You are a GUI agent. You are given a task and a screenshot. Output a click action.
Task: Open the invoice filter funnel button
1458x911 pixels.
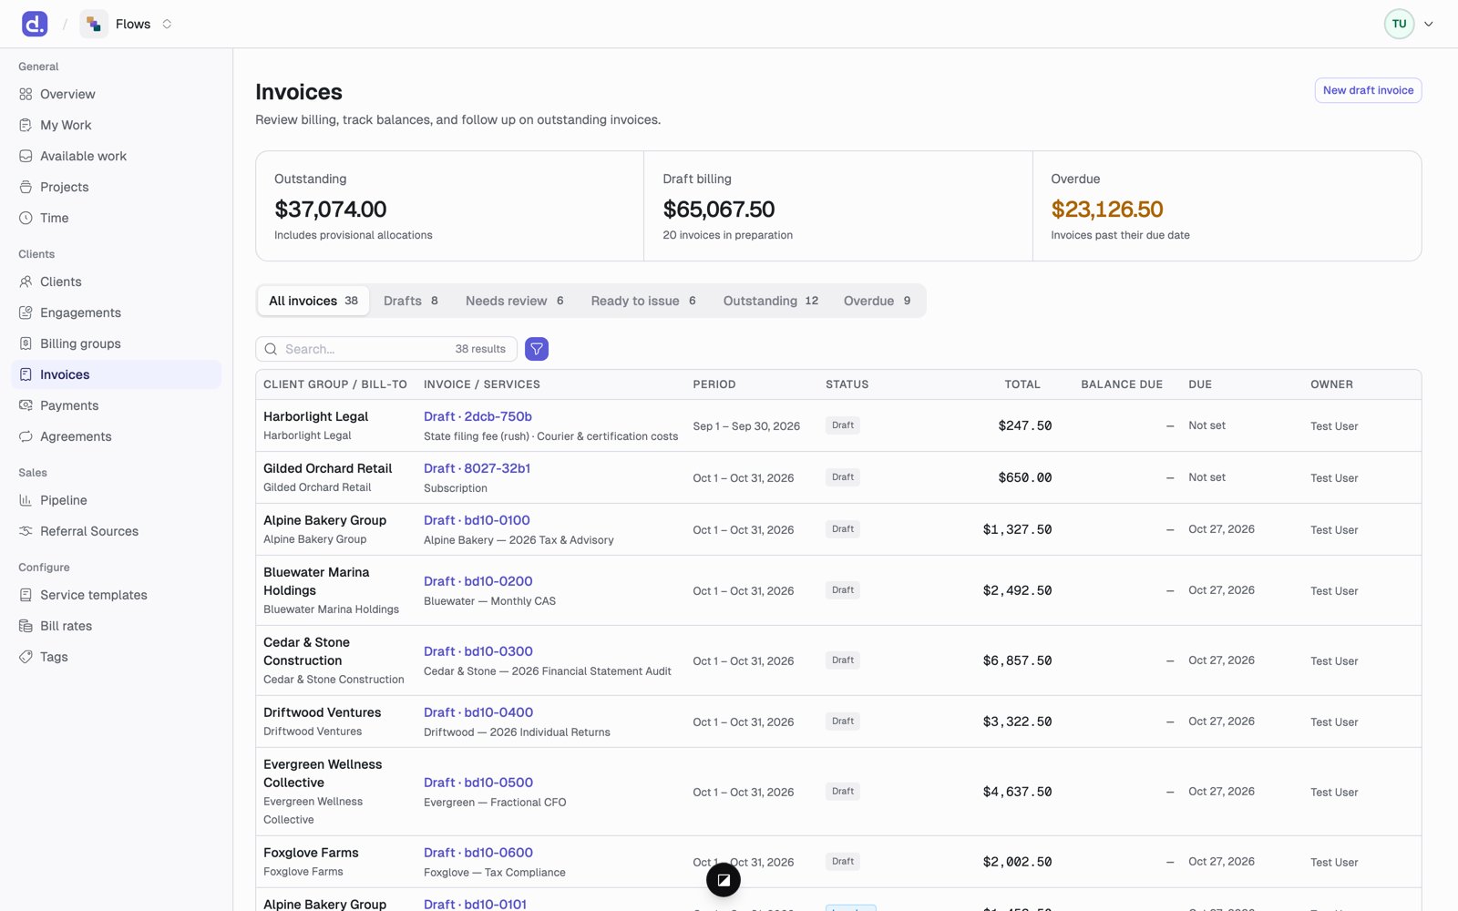point(537,349)
